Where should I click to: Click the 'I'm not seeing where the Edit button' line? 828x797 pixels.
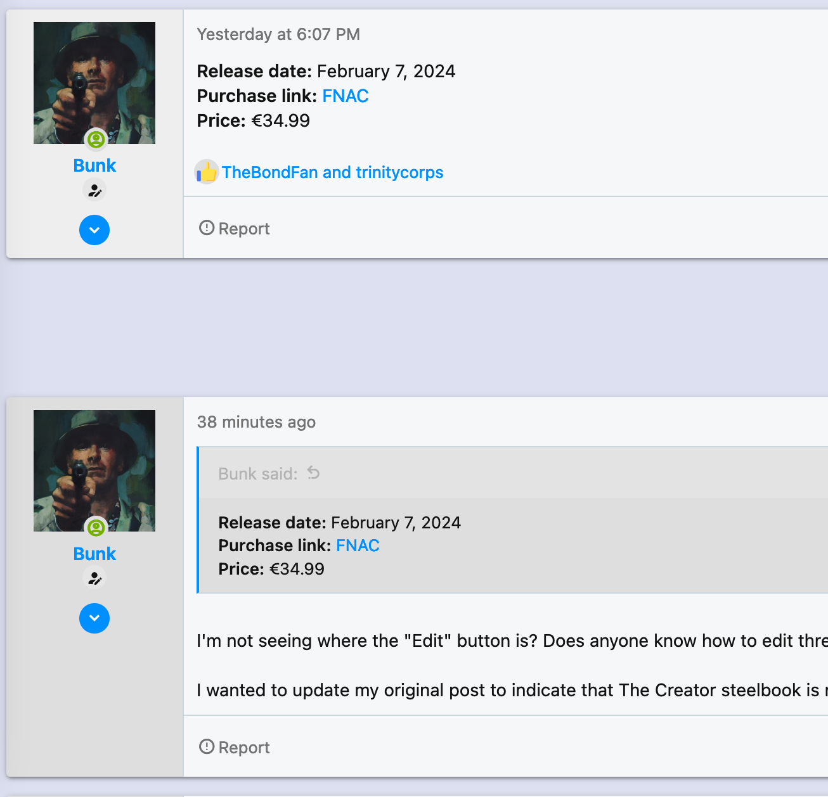coord(512,641)
